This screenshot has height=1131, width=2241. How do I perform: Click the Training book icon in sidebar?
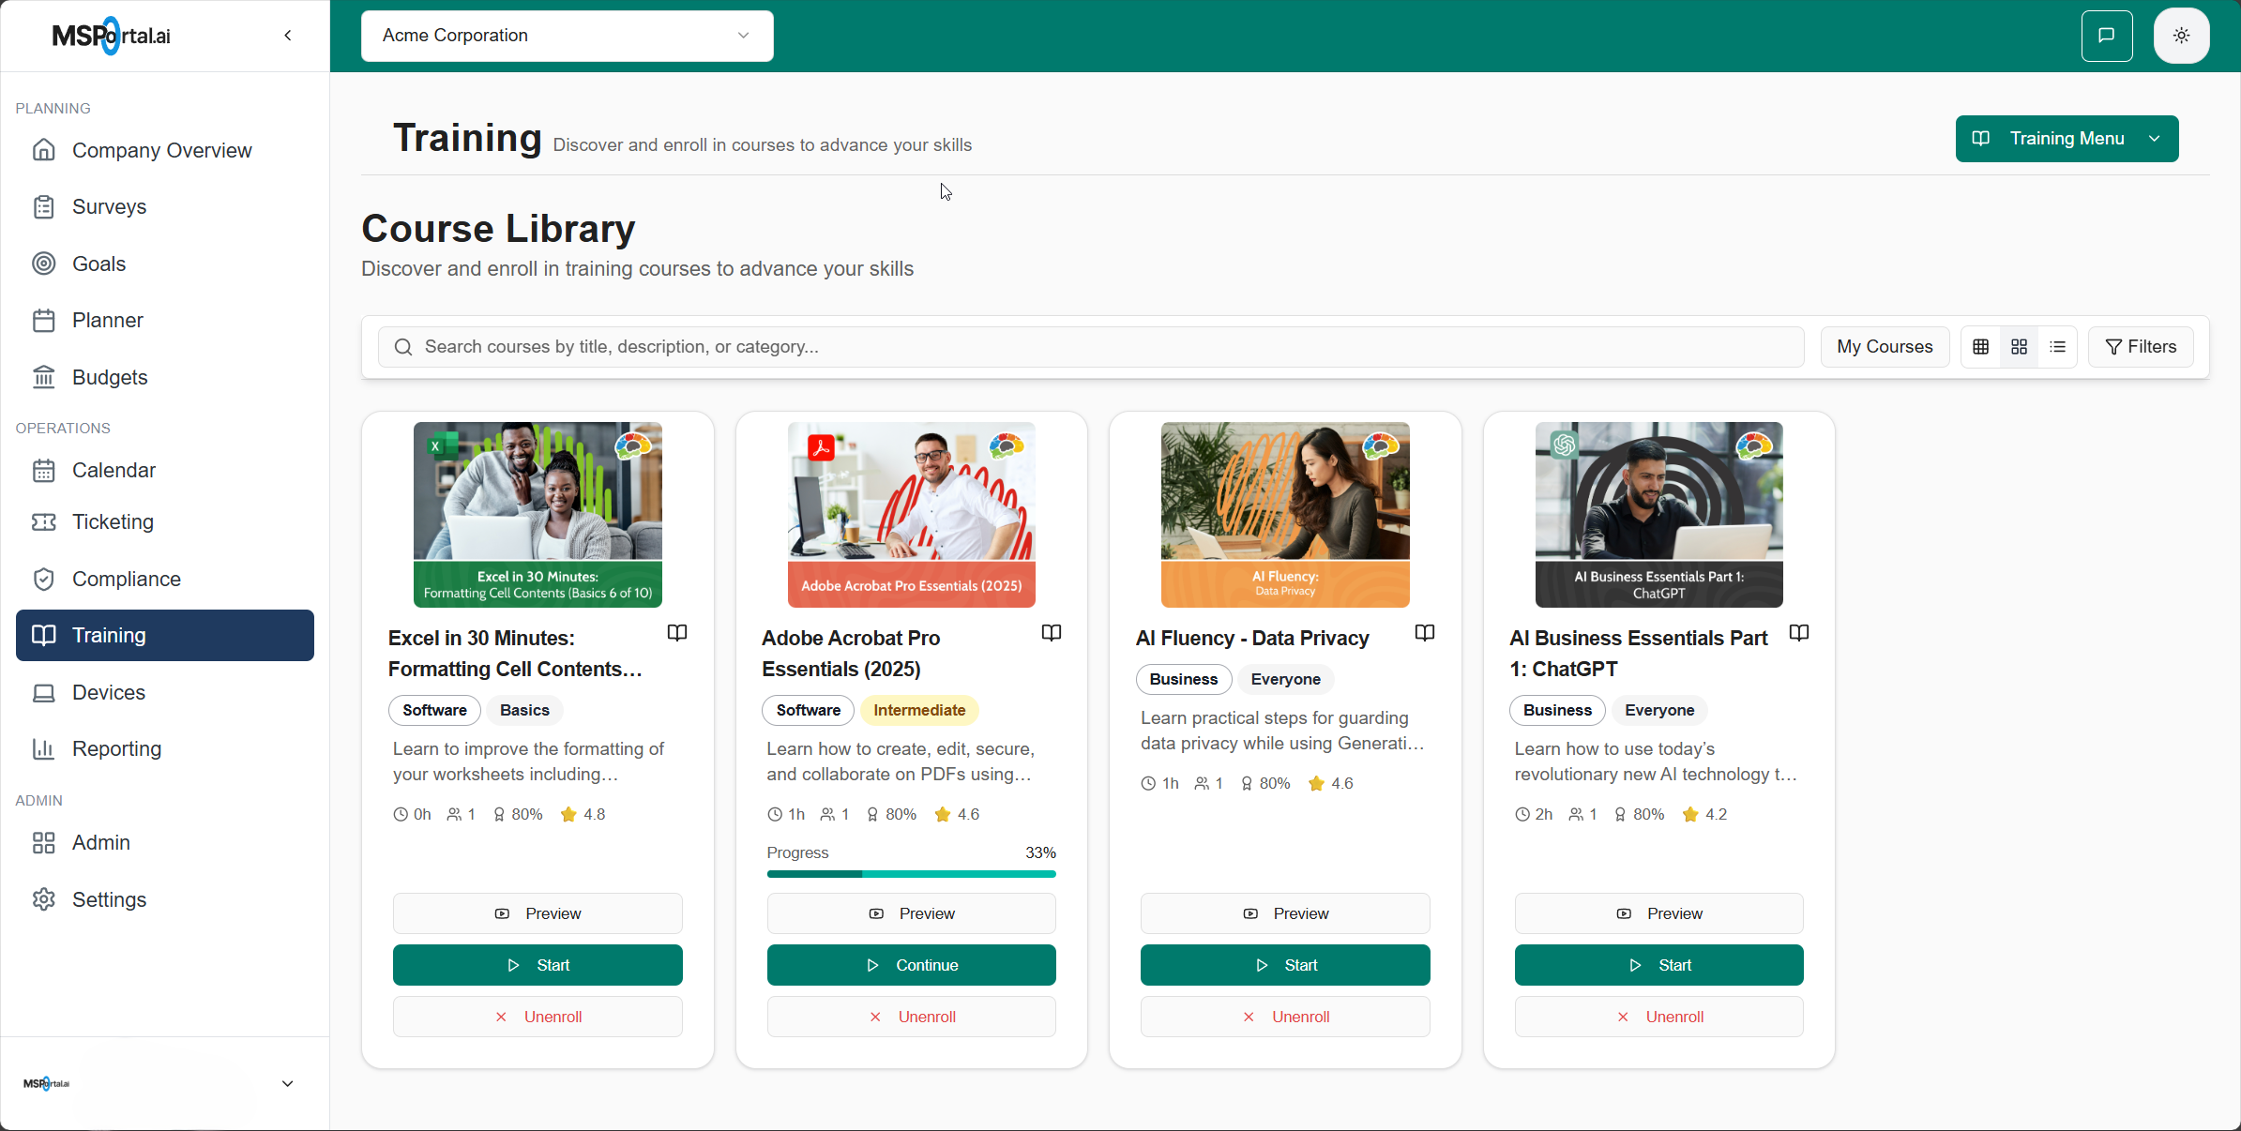(x=44, y=635)
